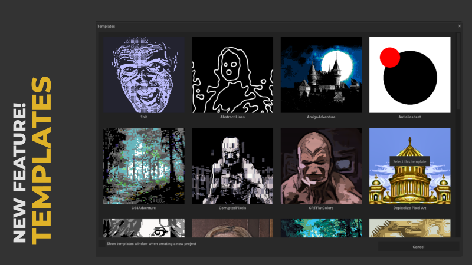Click the CRTFlatColors label
472x265 pixels.
point(321,208)
